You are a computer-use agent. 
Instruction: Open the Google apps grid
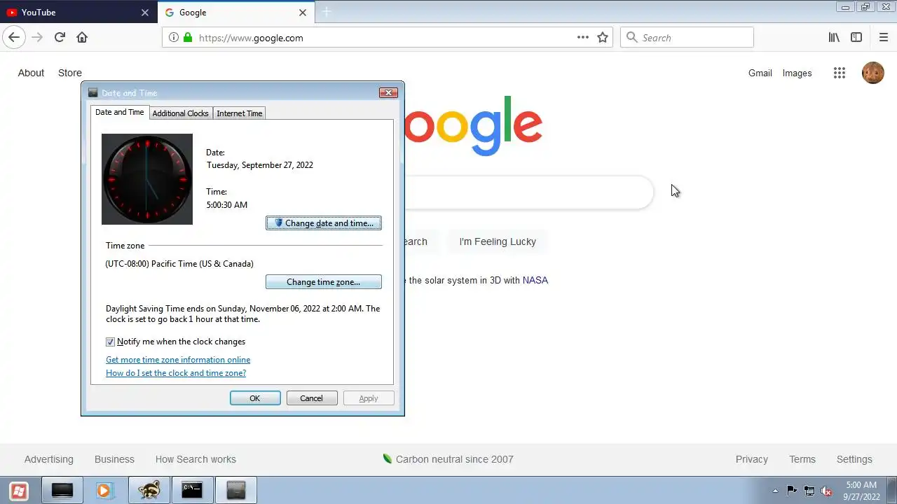840,73
